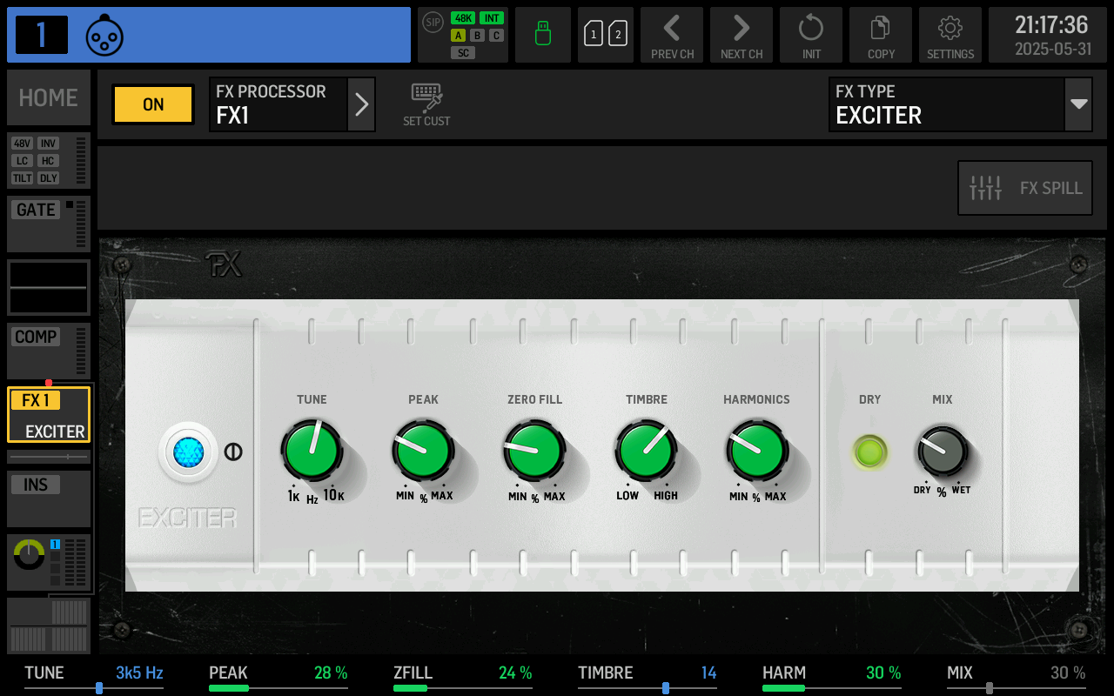Go to previous channel with PREV CH arrow
Screen dimensions: 1114x696
(671, 34)
